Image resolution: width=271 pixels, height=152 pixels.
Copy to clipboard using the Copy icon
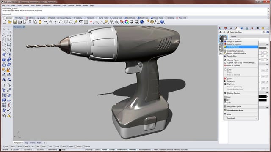coord(35,22)
